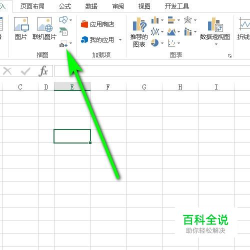This screenshot has height=250, width=250.
Task: Click the PivotChart (数据透视图) icon
Action: pos(215,24)
